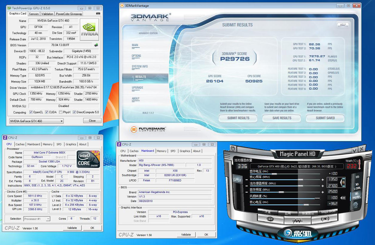Image resolution: width=375 pixels, height=245 pixels.
Task: Click the Magic Panel globe website icon
Action: click(270, 219)
